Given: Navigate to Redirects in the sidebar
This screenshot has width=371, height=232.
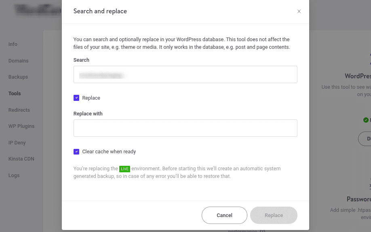Looking at the screenshot, I should (x=19, y=110).
